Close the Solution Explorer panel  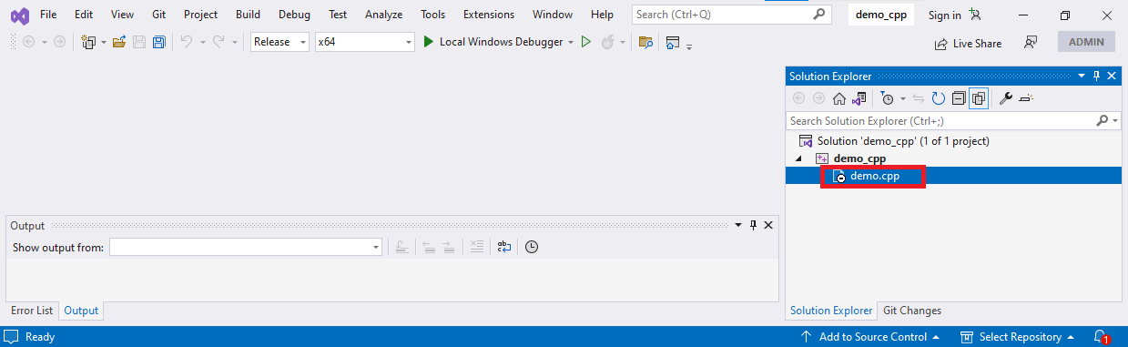coord(1112,77)
